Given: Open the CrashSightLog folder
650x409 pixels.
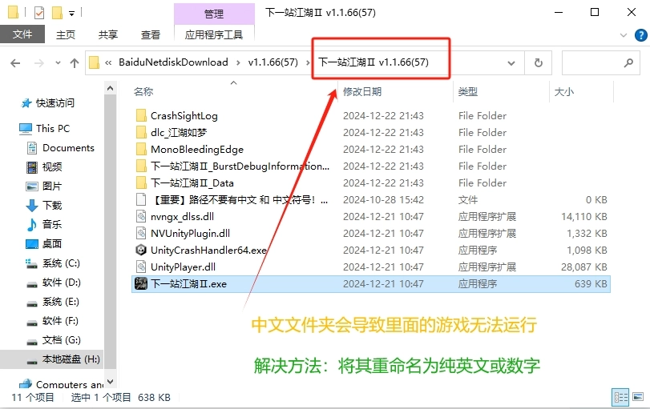Looking at the screenshot, I should pos(184,115).
